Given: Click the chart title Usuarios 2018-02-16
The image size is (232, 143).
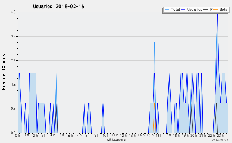Looking at the screenshot, I should click(58, 7).
